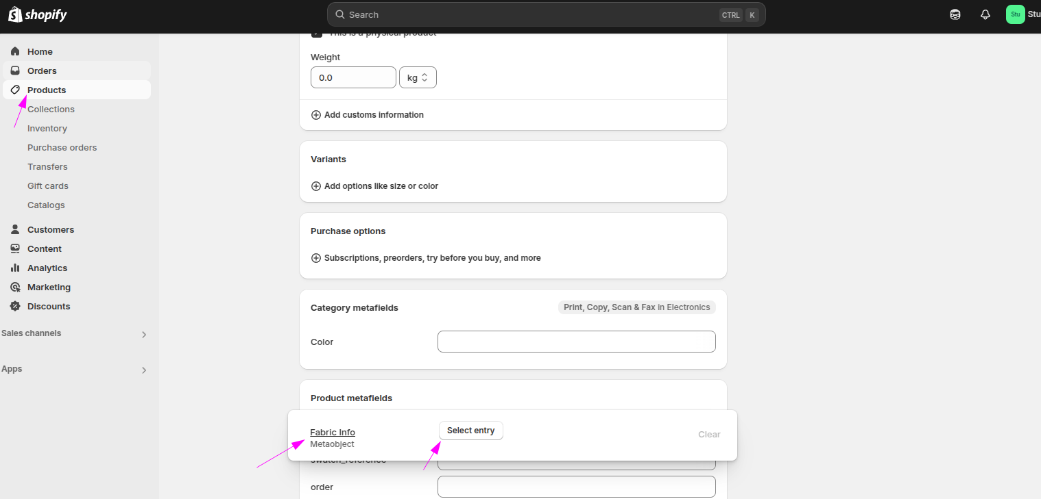Image resolution: width=1041 pixels, height=499 pixels.
Task: Click Add options like size or color
Action: tap(381, 186)
